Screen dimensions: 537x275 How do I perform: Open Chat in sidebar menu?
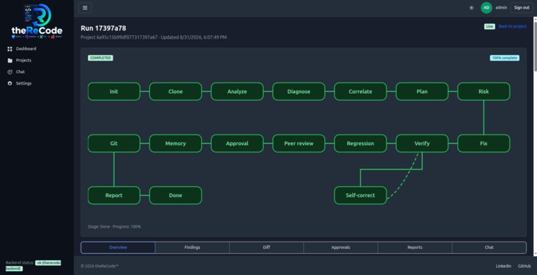[20, 72]
